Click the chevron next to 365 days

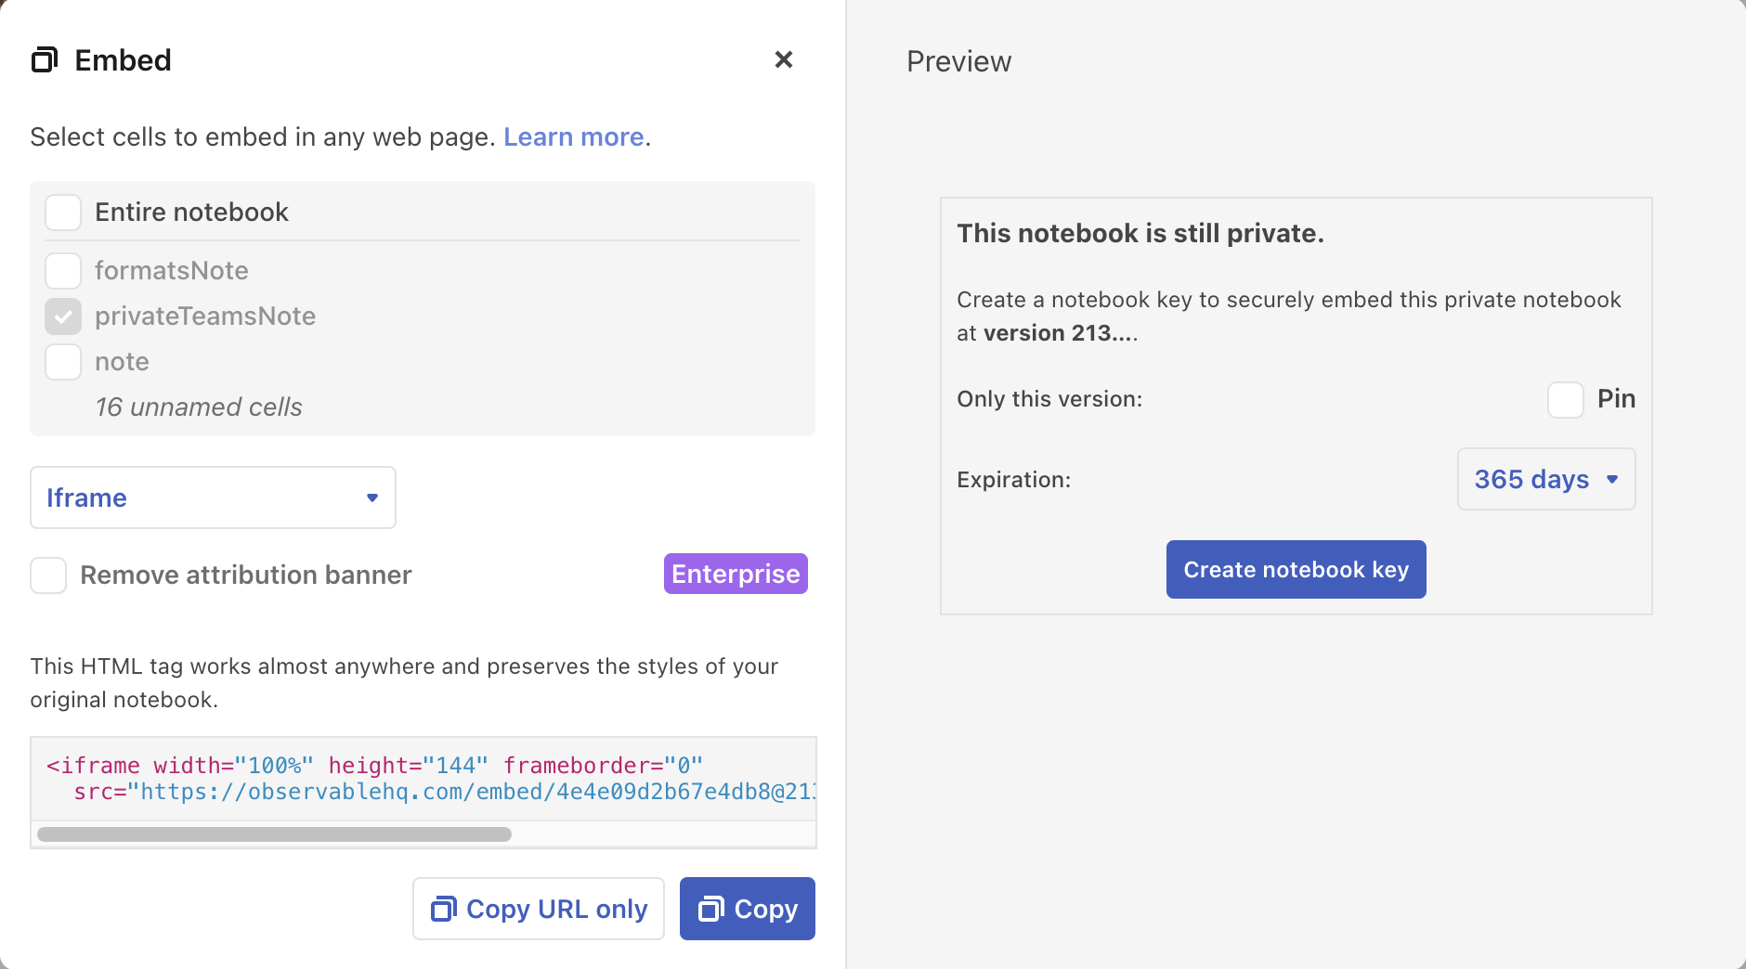(1613, 480)
